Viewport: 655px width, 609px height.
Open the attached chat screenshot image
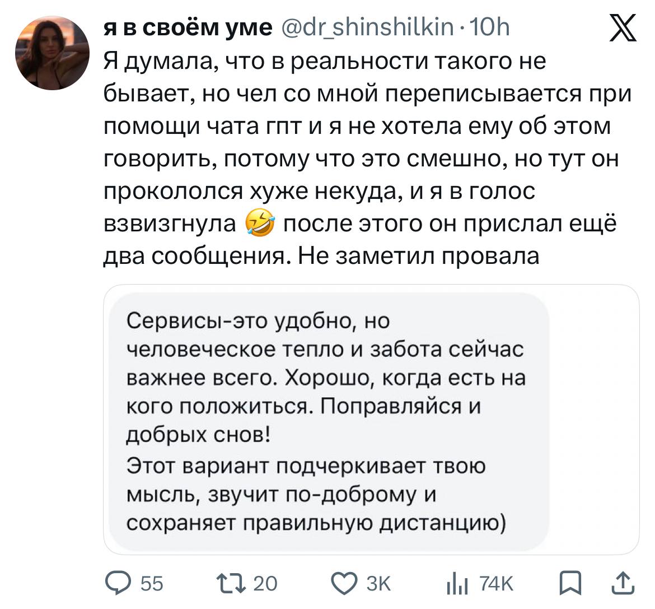[371, 419]
